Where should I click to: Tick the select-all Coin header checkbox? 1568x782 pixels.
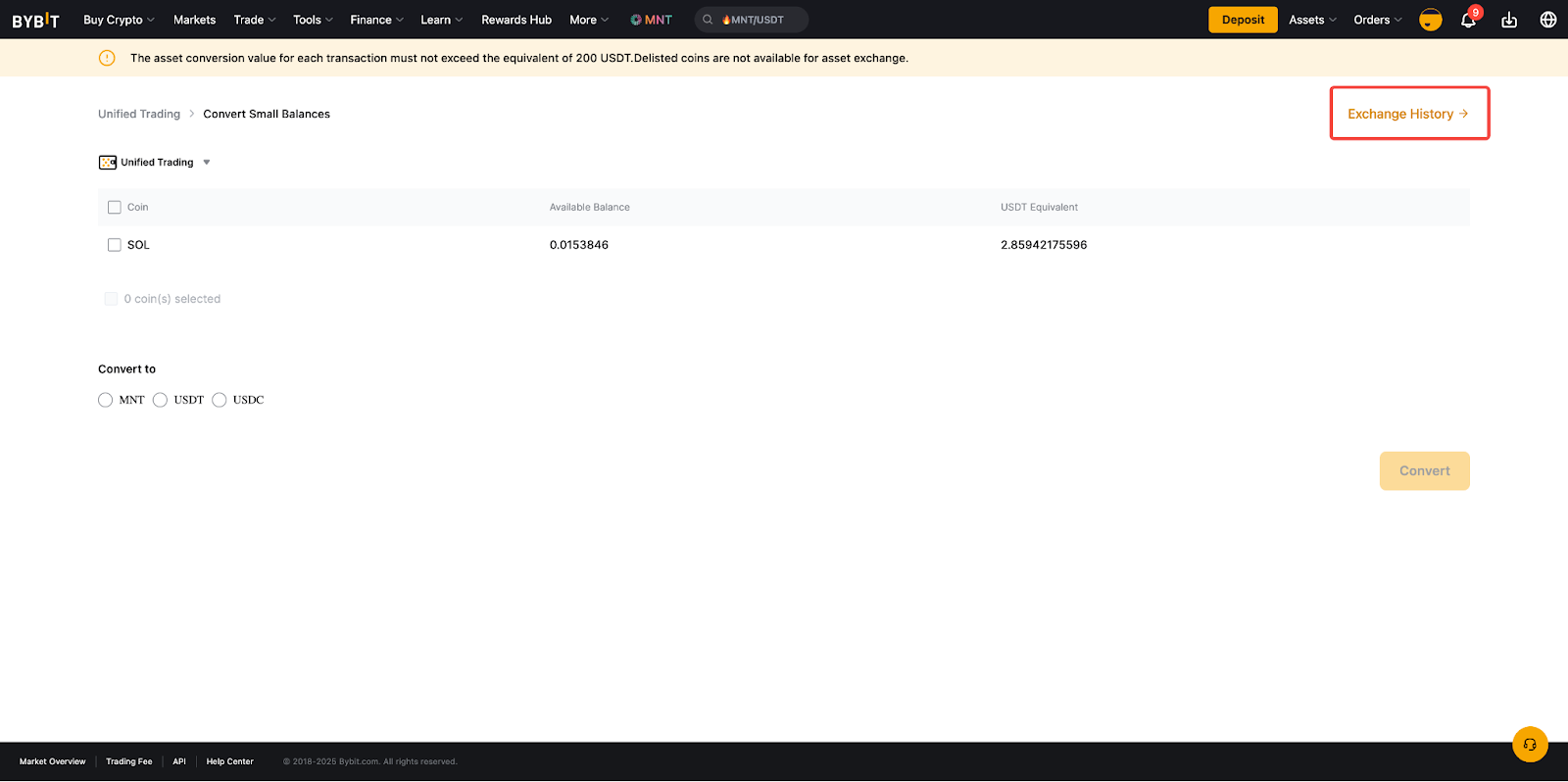[x=115, y=208]
